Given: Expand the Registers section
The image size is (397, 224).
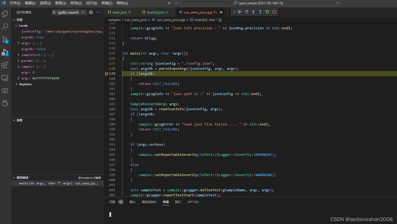Looking at the screenshot, I should pos(16,84).
